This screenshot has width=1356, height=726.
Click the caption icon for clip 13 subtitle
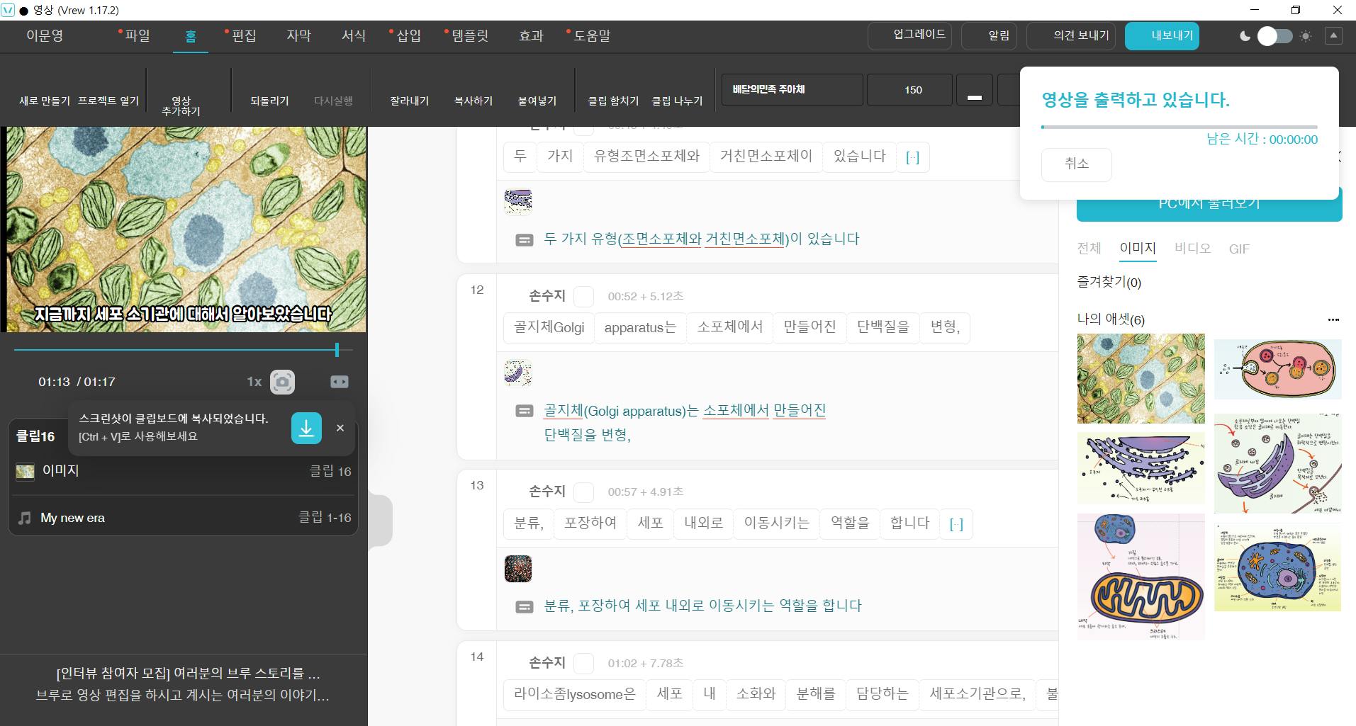[525, 606]
